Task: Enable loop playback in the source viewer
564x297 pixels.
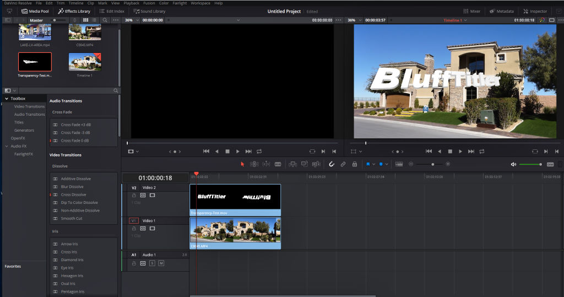Action: (259, 151)
